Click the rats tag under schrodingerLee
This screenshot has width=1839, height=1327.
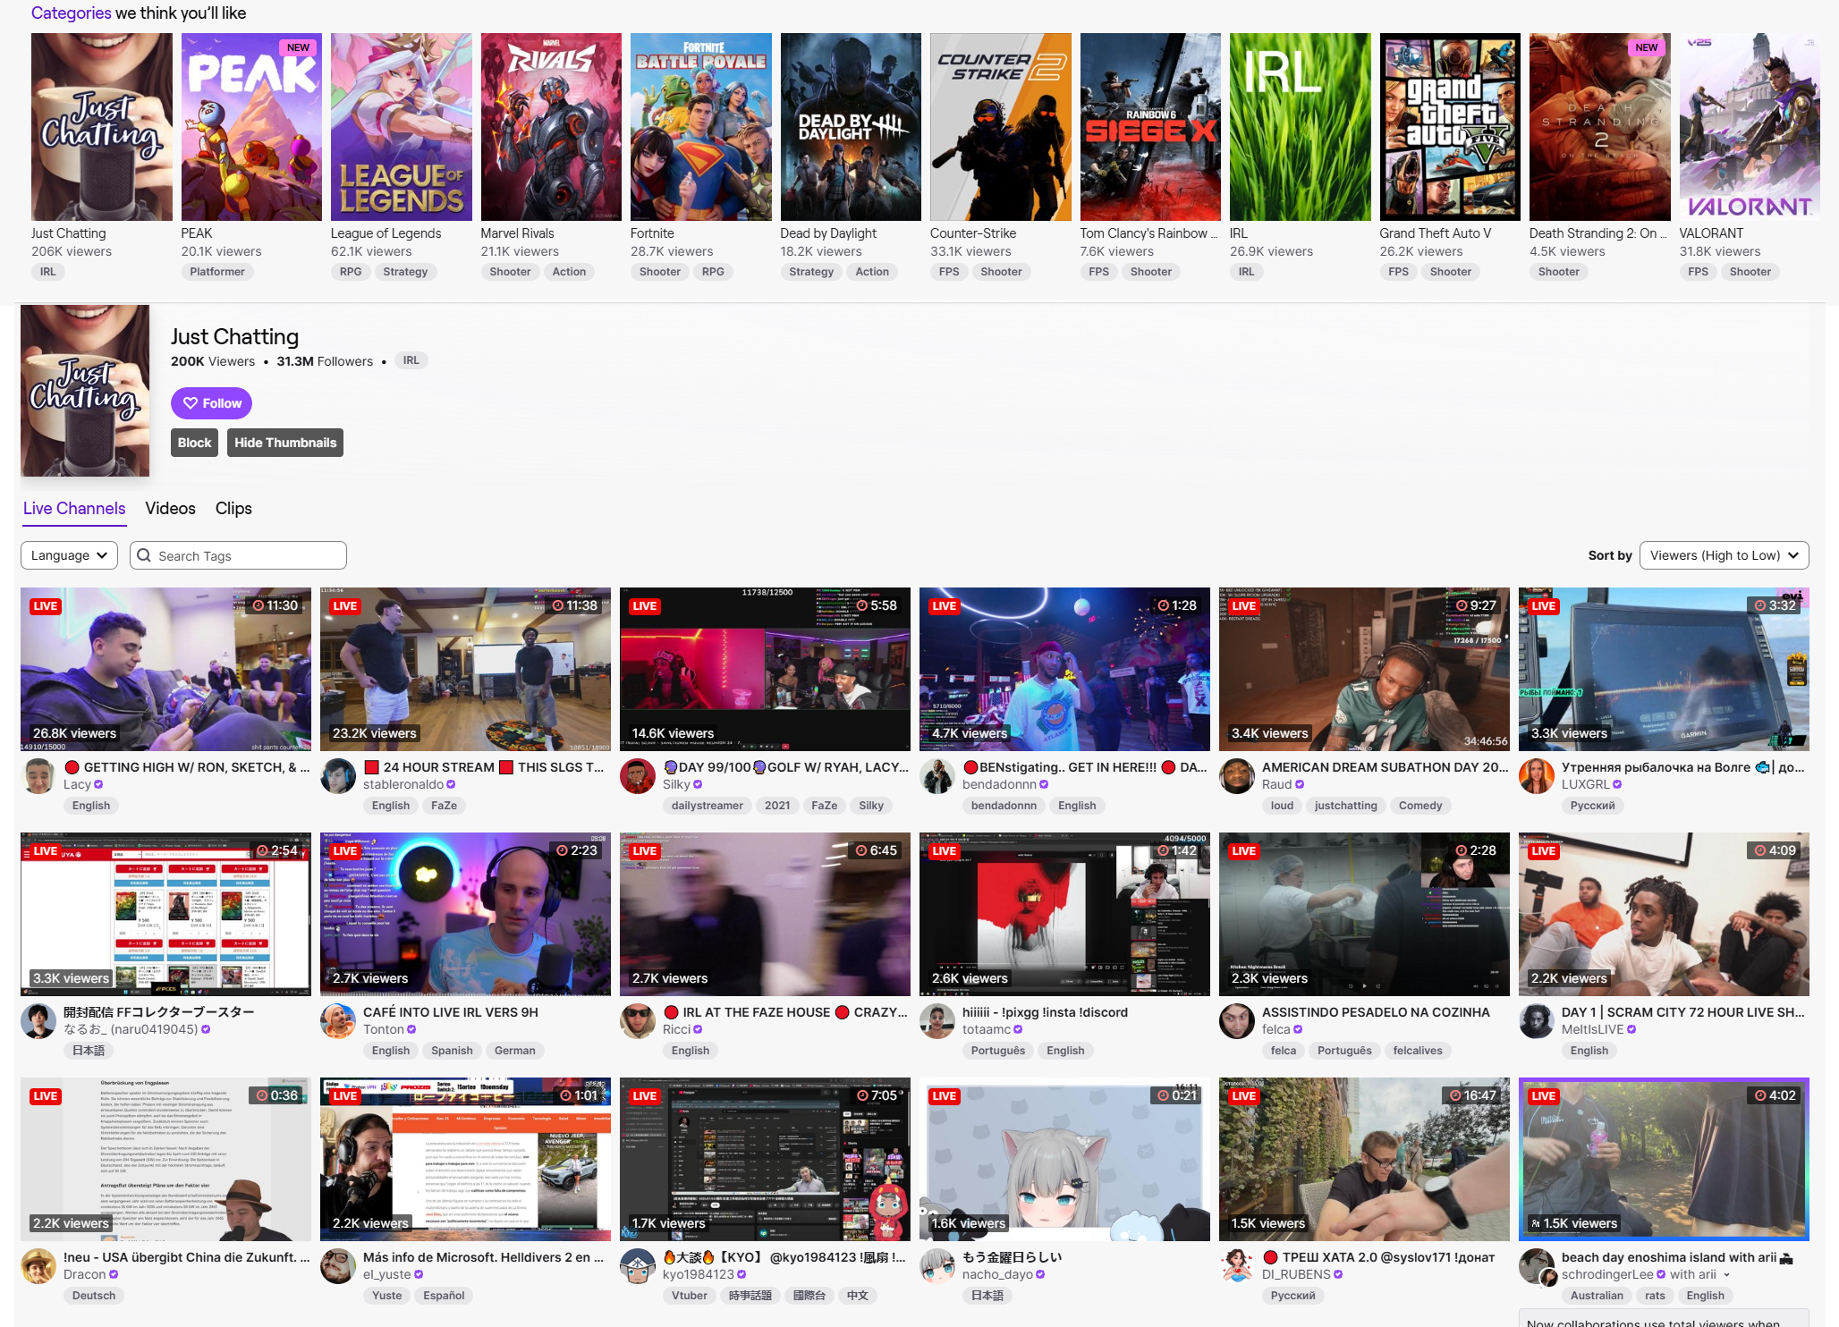pyautogui.click(x=1655, y=1296)
